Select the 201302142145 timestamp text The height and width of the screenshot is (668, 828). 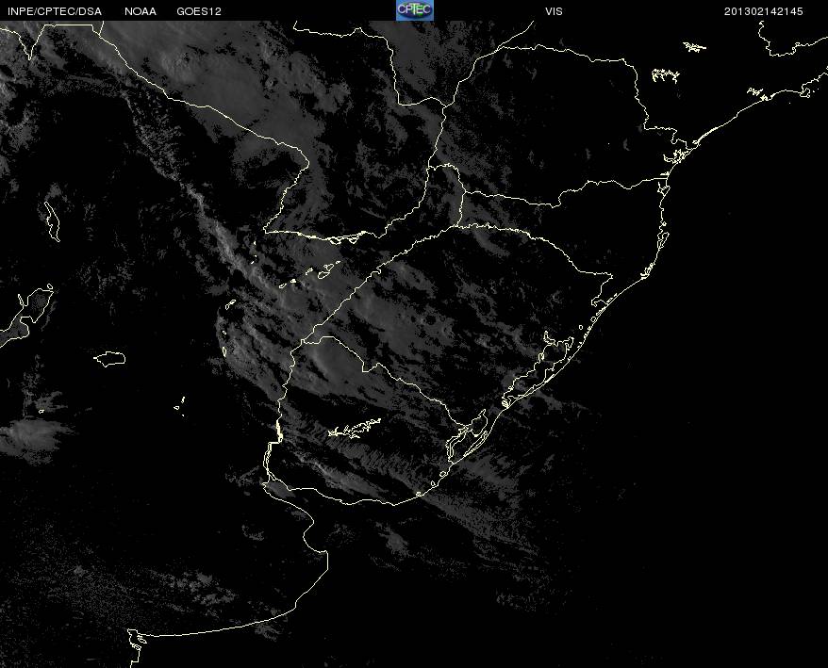763,11
